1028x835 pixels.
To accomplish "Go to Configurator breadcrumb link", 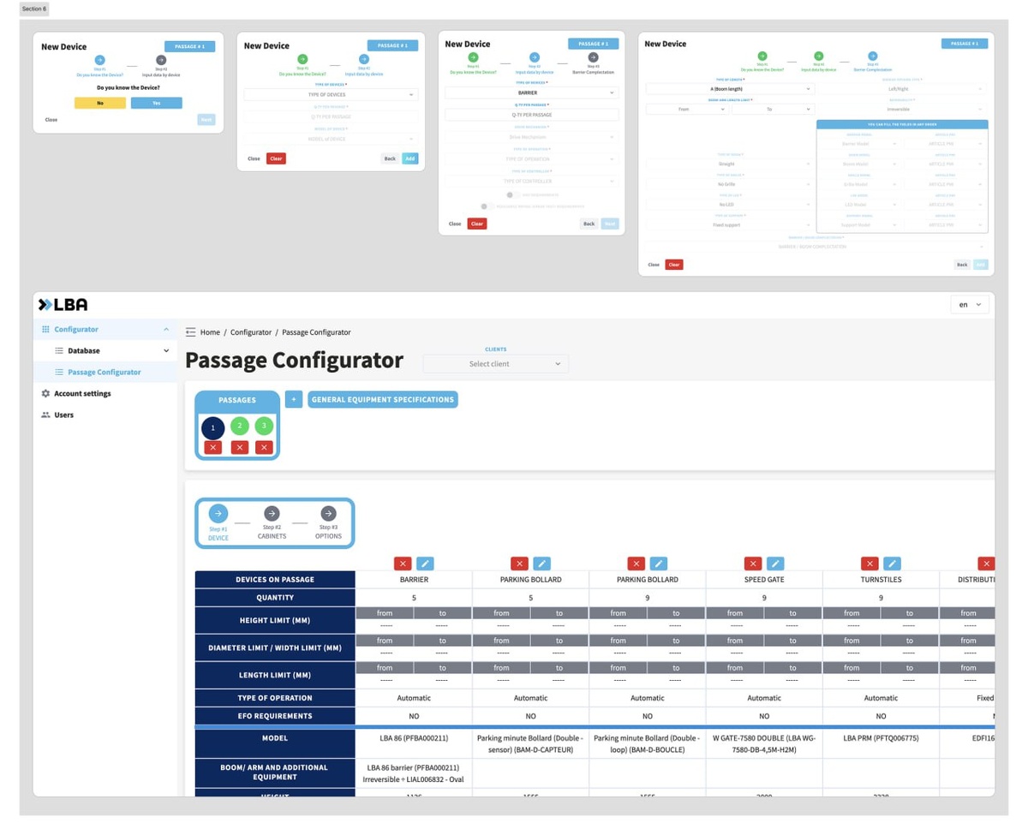I will click(x=251, y=332).
